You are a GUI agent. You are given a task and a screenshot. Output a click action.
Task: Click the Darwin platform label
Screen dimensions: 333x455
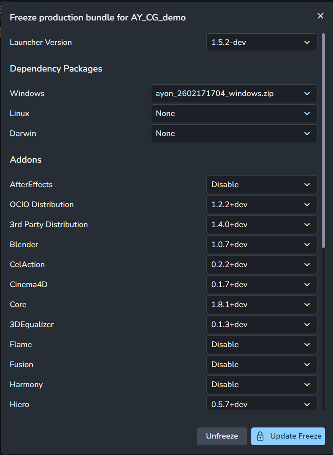coord(23,133)
